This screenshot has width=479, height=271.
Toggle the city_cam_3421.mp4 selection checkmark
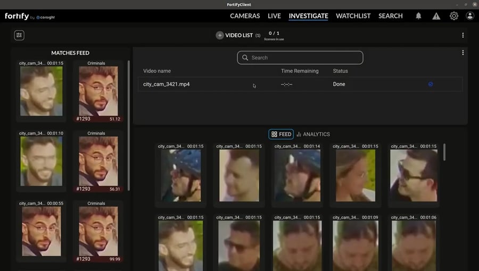click(x=431, y=84)
